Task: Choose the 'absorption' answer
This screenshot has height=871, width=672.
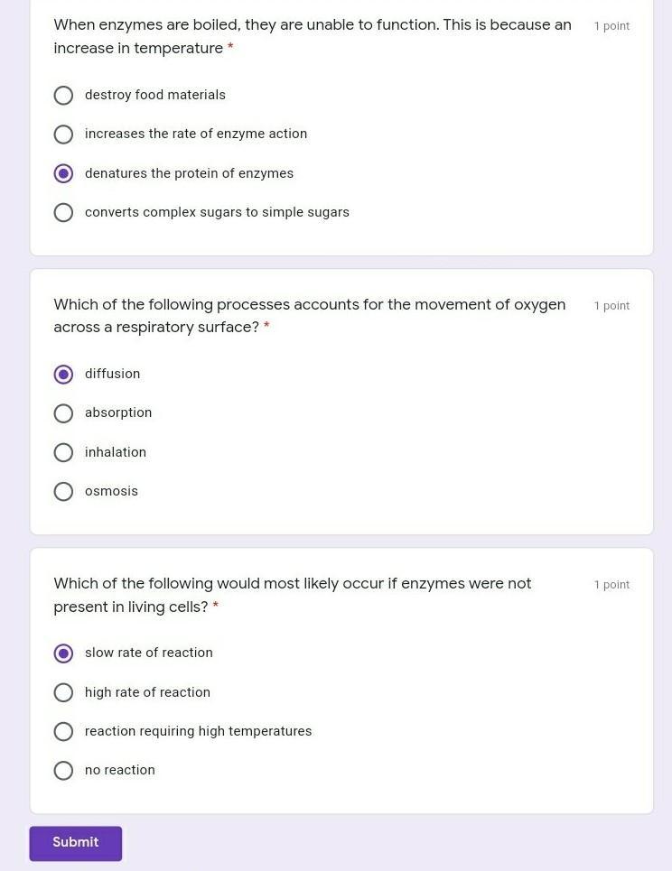Action: pos(63,413)
